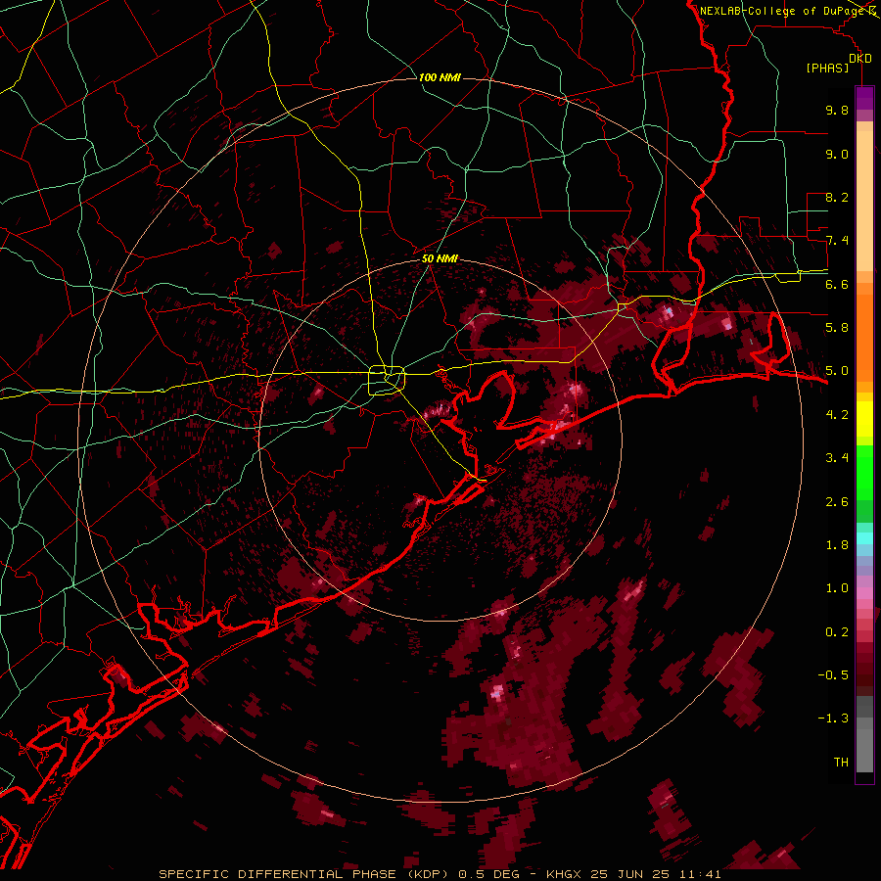The width and height of the screenshot is (881, 881).
Task: Click the -1.3 value on the scale
Action: (833, 719)
